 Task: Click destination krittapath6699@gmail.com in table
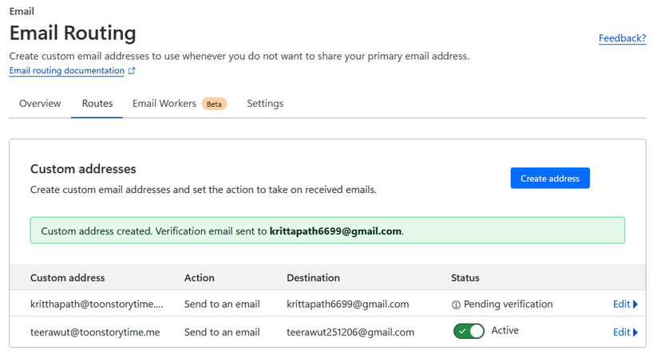point(348,305)
